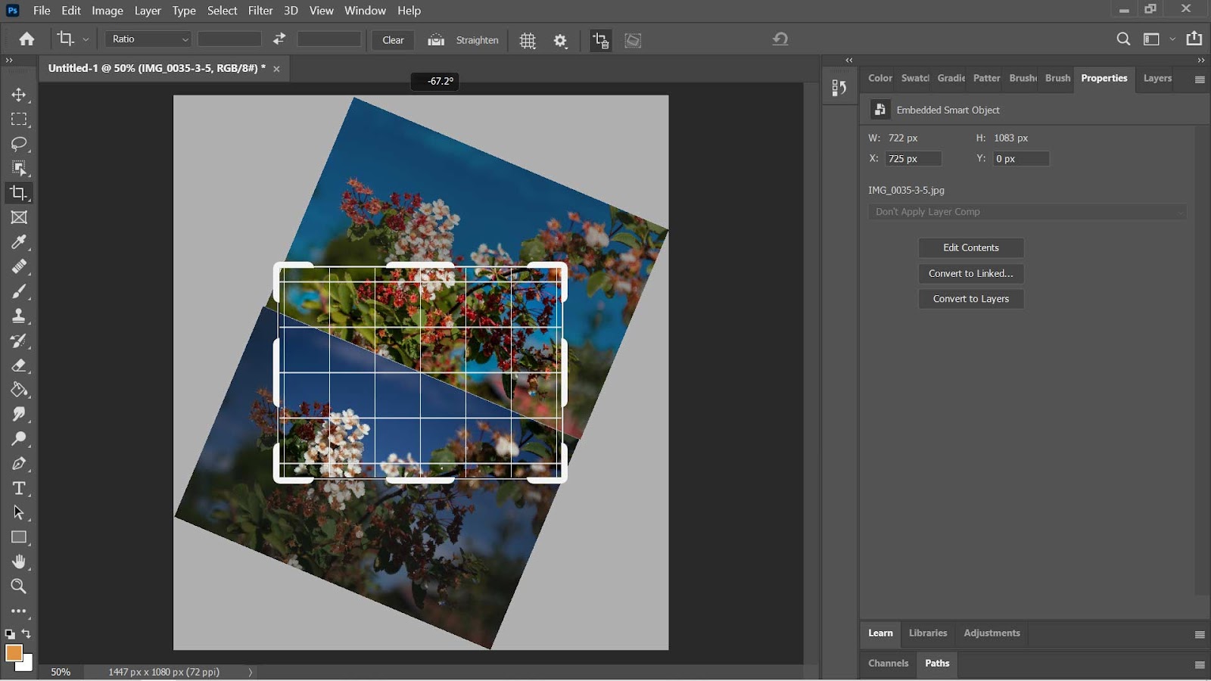Open the Layer menu
The width and height of the screenshot is (1211, 681).
click(x=148, y=11)
